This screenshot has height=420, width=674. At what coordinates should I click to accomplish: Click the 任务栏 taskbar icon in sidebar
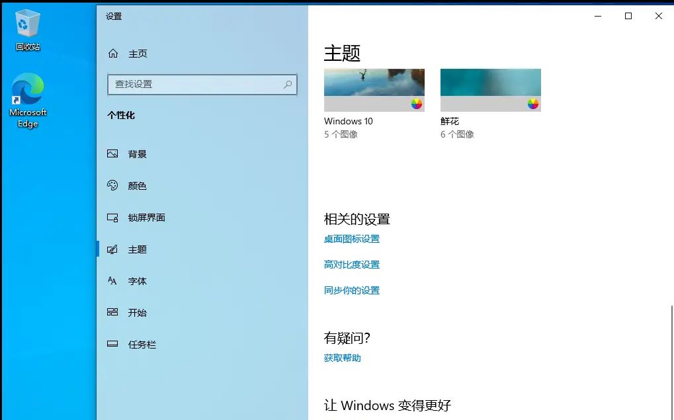[x=112, y=343]
